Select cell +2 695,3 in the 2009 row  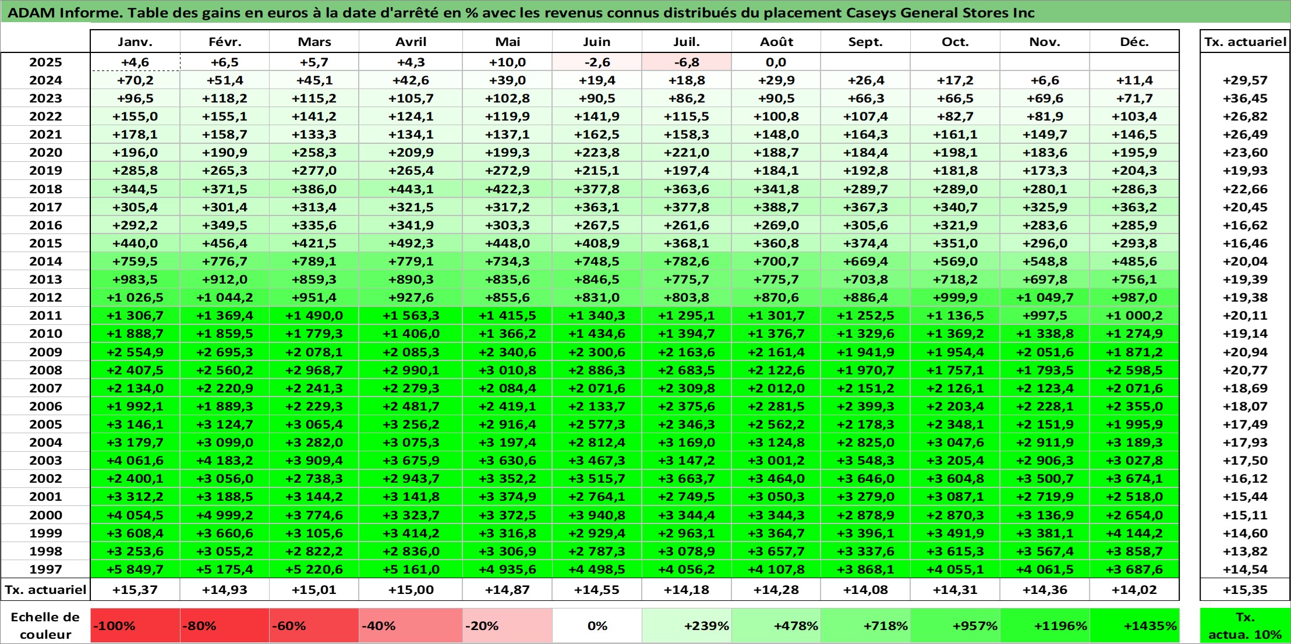tap(225, 352)
